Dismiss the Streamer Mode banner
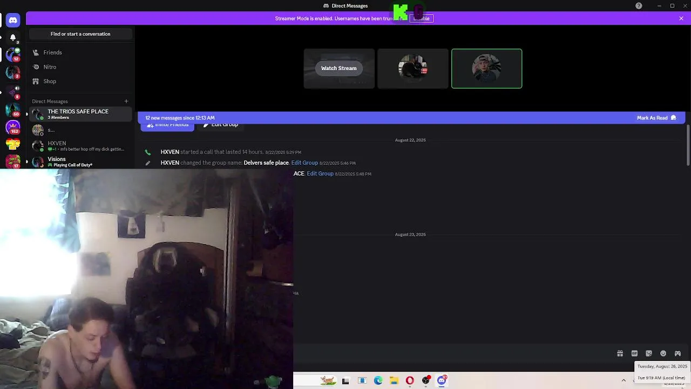Viewport: 691px width, 389px height. [x=681, y=18]
